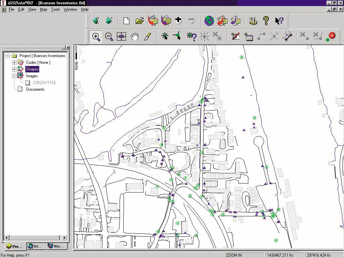Screen dimensions: 344x258
Task: Click the yellow question mark help icon
Action: 266,21
